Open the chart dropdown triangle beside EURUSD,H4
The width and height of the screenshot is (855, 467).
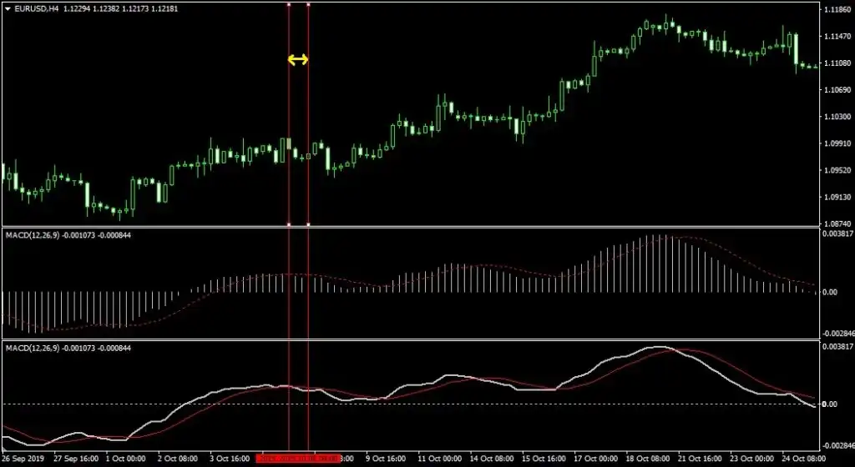pos(7,8)
